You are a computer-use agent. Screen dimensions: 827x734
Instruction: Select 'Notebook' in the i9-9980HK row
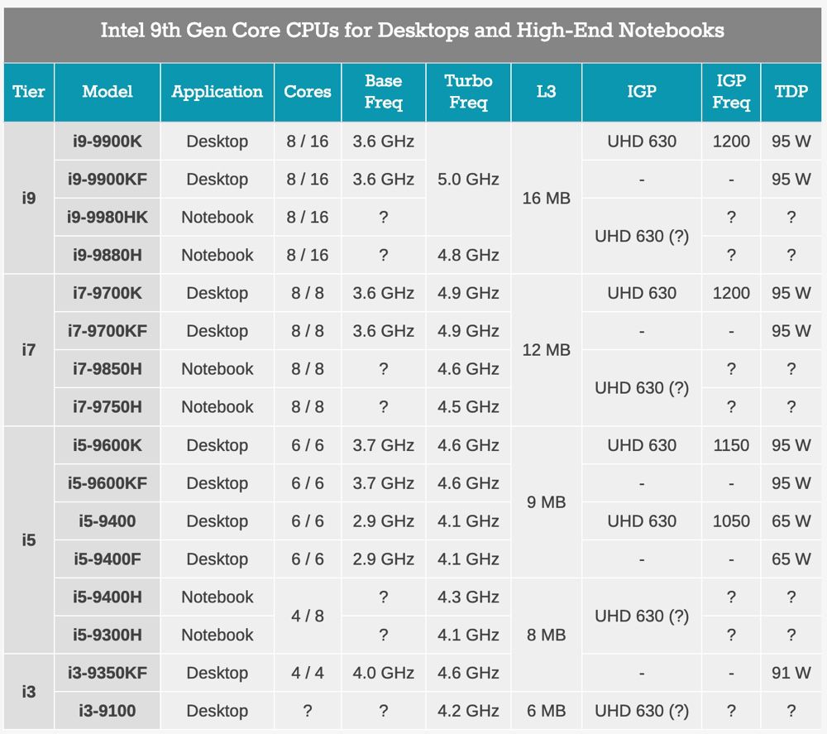coord(218,218)
